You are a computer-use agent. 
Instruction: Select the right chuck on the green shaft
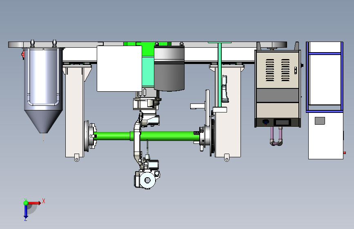pos(205,137)
